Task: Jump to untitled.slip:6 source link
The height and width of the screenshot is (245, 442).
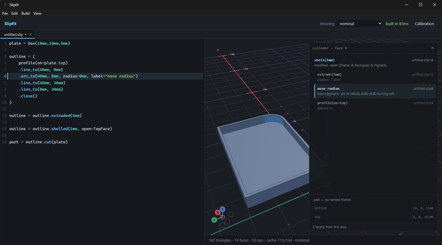Action: coord(423,89)
